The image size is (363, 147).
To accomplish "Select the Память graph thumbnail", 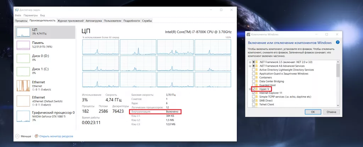I will [x=23, y=45].
